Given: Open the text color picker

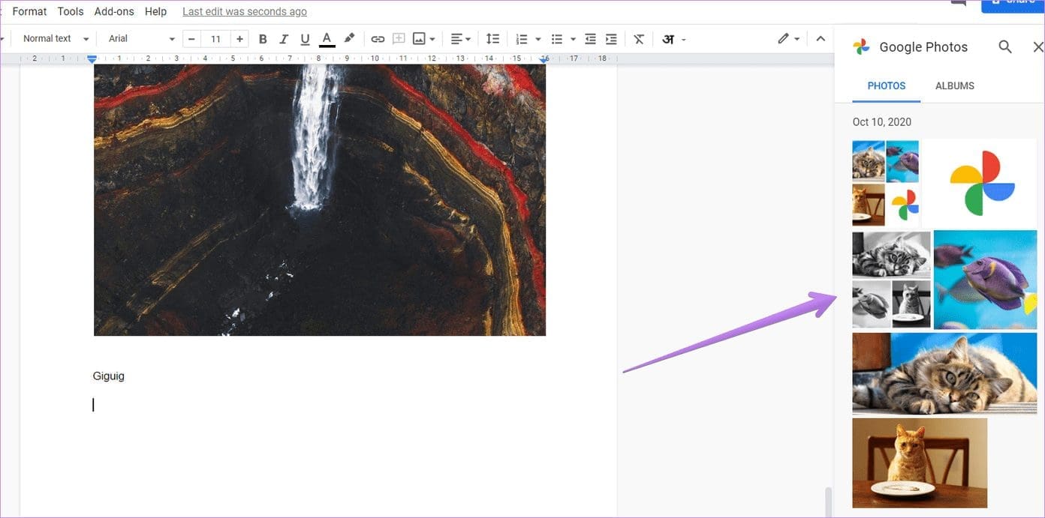Looking at the screenshot, I should 327,39.
